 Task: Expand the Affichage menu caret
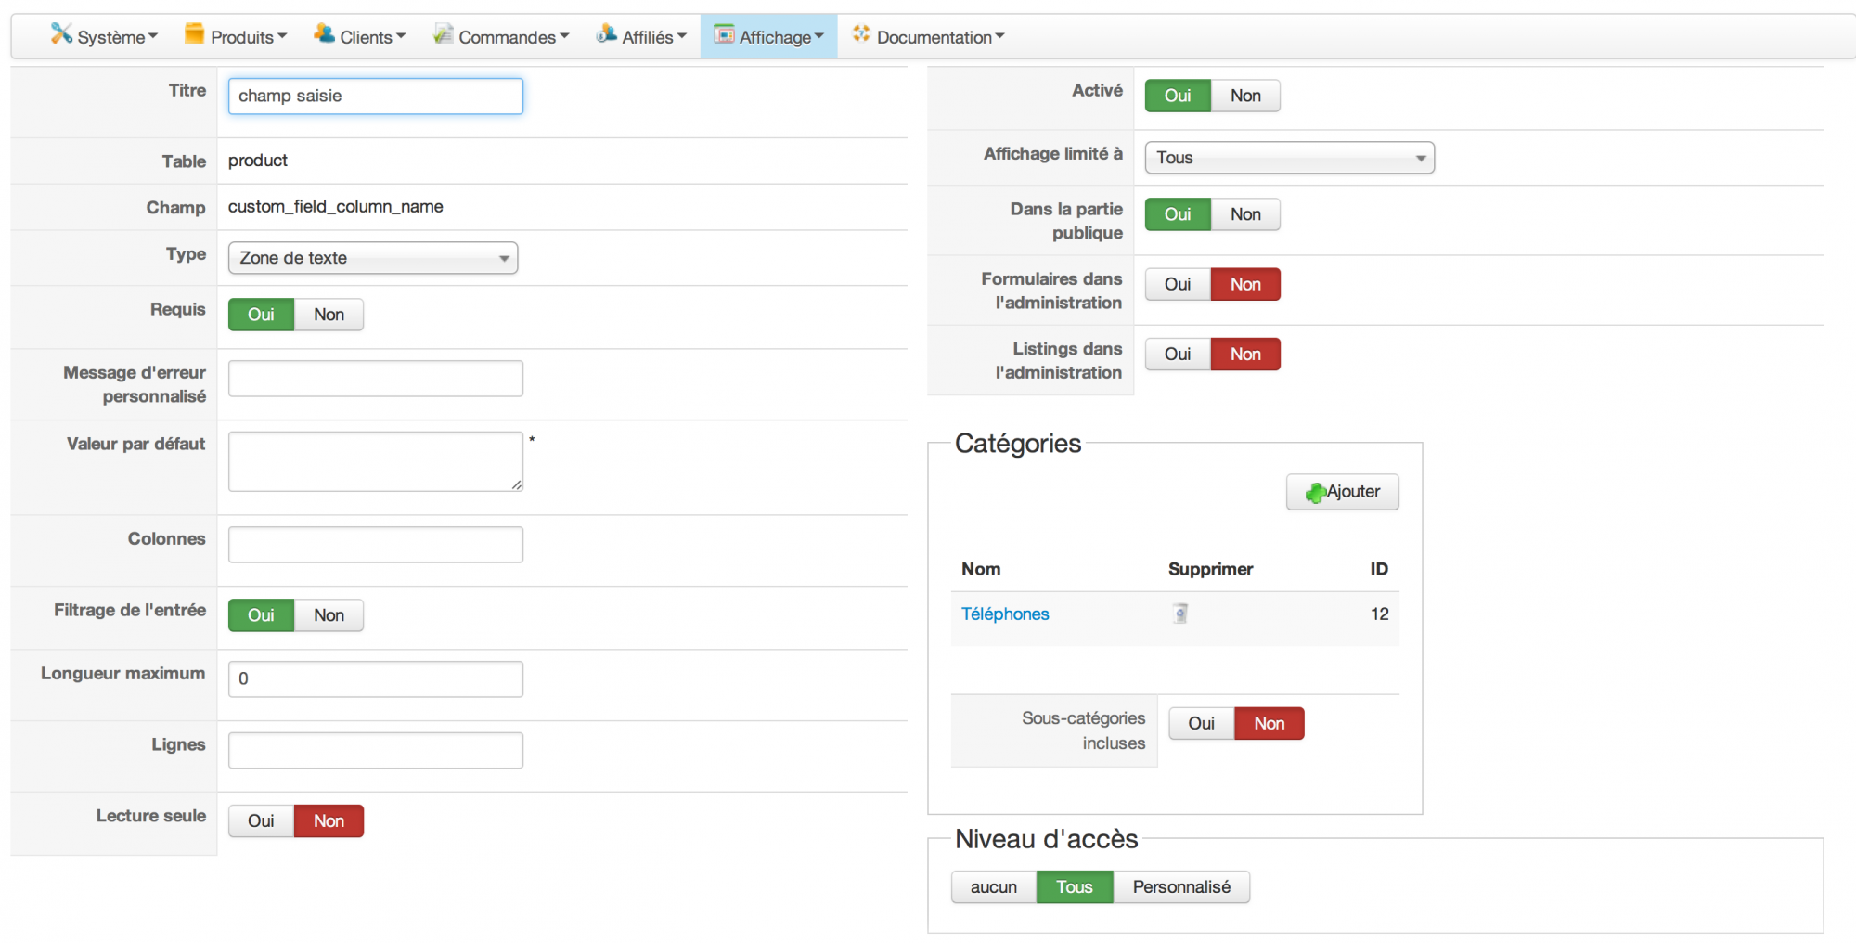click(x=819, y=37)
